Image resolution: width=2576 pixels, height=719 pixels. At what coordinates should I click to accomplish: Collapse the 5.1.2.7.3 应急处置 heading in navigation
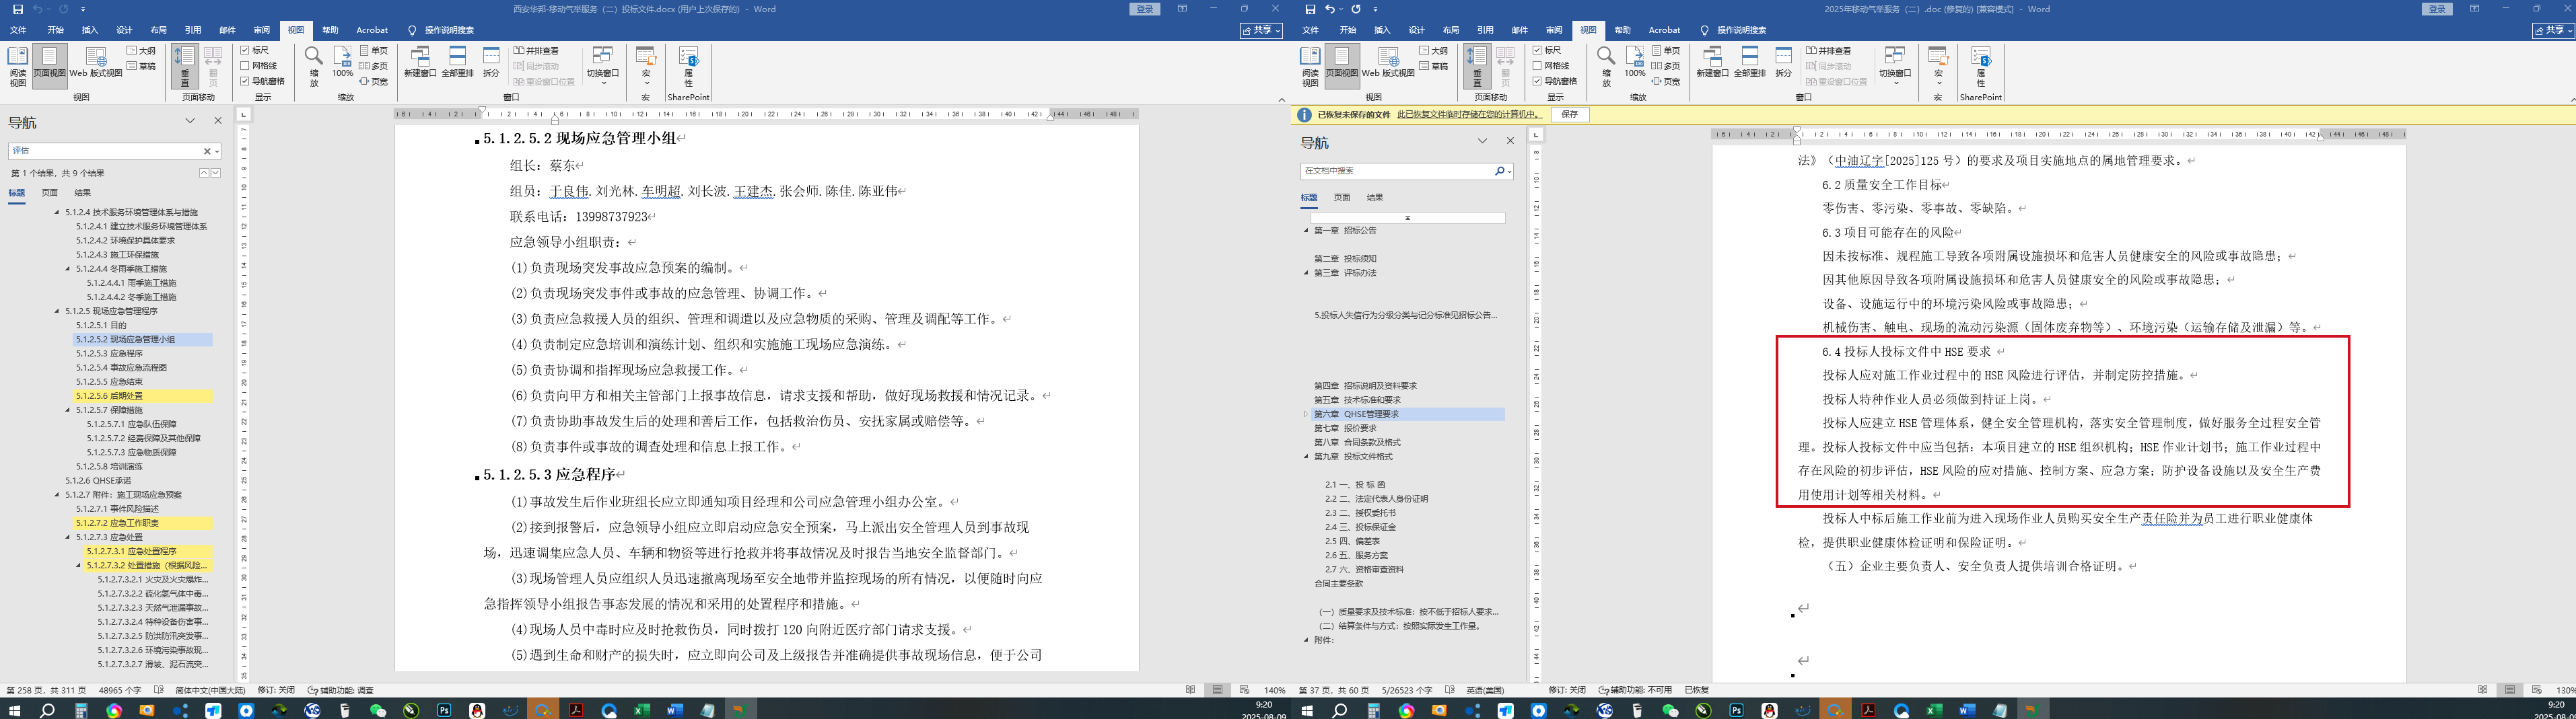[x=68, y=537]
